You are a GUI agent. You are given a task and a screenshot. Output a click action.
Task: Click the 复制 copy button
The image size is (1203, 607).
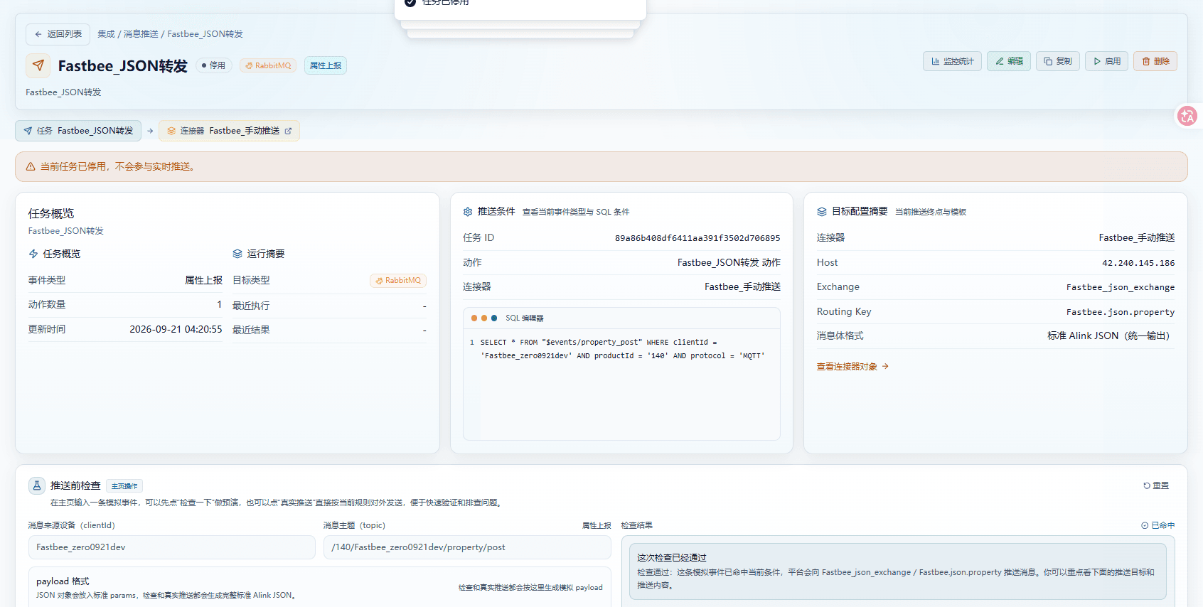click(1058, 61)
